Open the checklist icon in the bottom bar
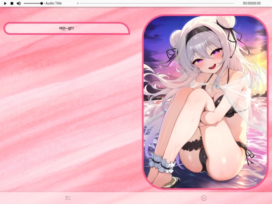Viewport: 272px width, 204px height. tap(68, 198)
